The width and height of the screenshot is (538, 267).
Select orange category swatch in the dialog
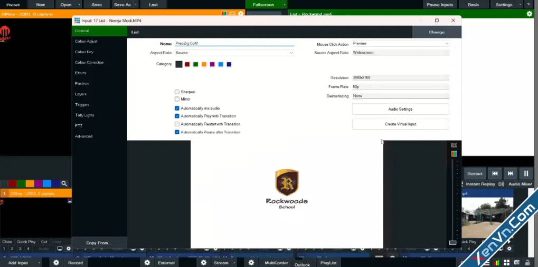tap(204, 64)
